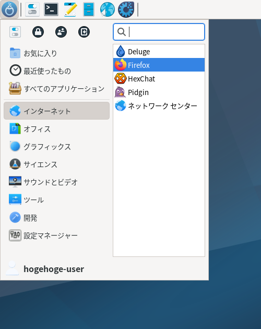Click the recent items clock icon
Viewport: 261px width, 329px height.
click(x=15, y=70)
